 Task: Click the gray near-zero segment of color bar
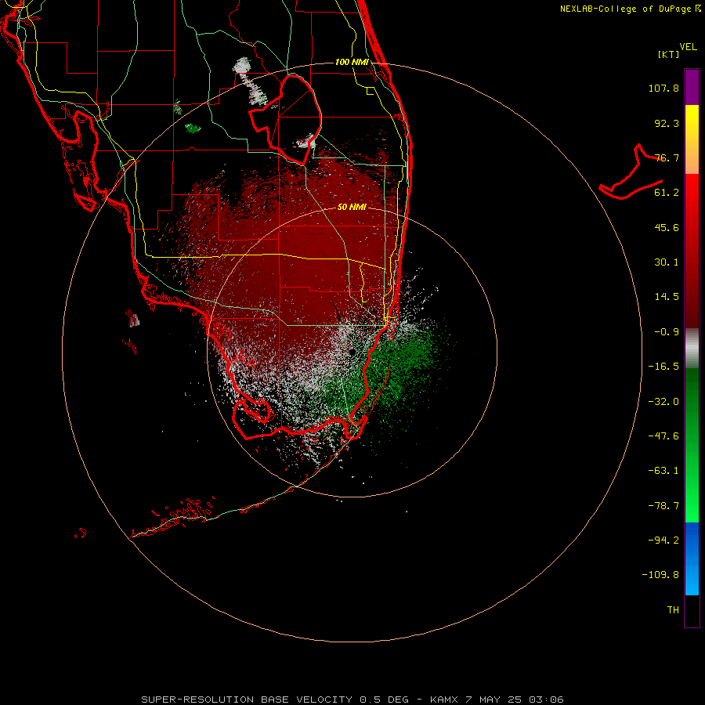(692, 349)
